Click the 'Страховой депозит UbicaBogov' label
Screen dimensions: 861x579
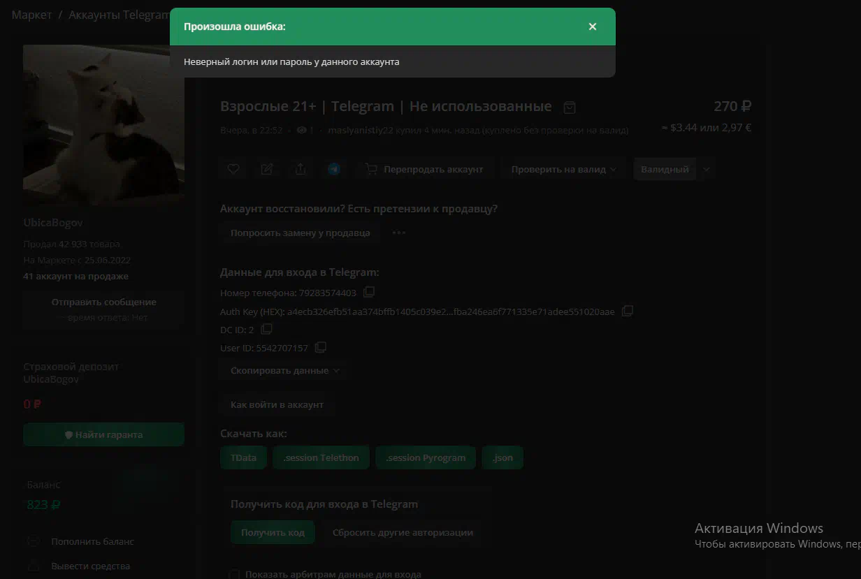71,372
